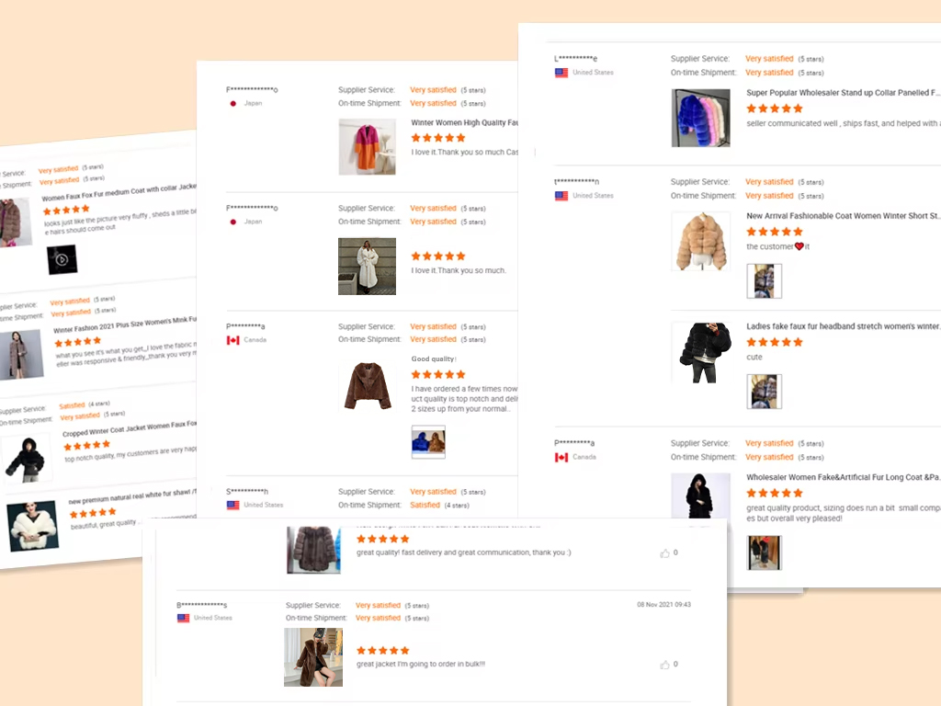Open 'Super Popular Wholesaler Stand up Collar' product
The width and height of the screenshot is (941, 706).
click(x=843, y=93)
